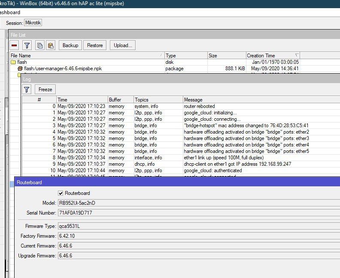Click the 'package' type cell
Image resolution: width=340 pixels, height=278 pixels.
point(174,69)
